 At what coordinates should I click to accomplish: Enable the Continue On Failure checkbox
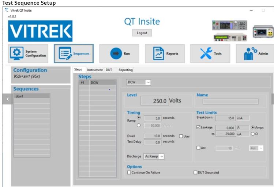129,173
